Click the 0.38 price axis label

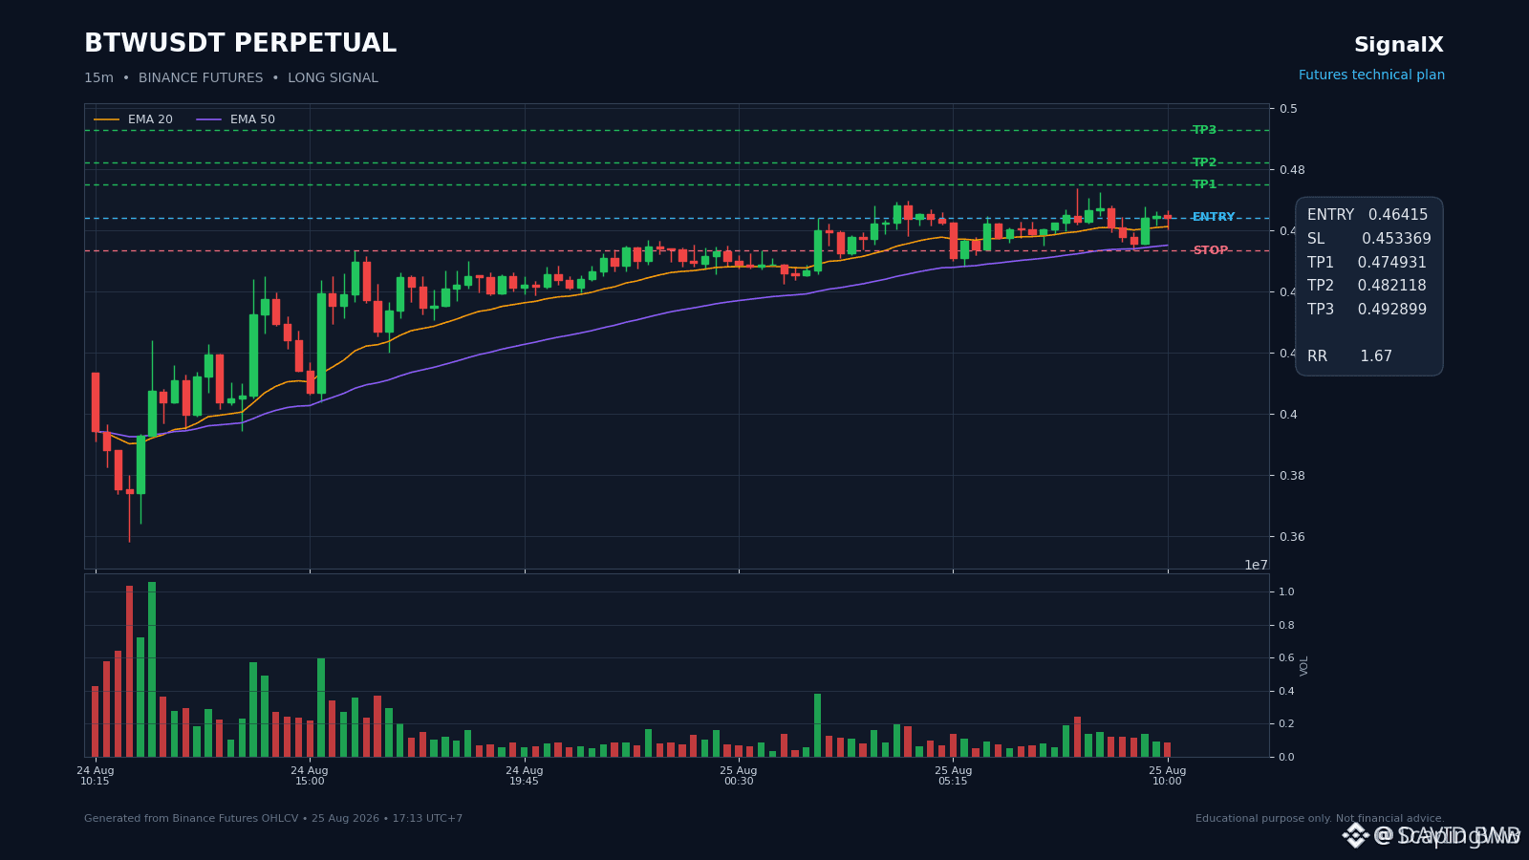(1292, 476)
